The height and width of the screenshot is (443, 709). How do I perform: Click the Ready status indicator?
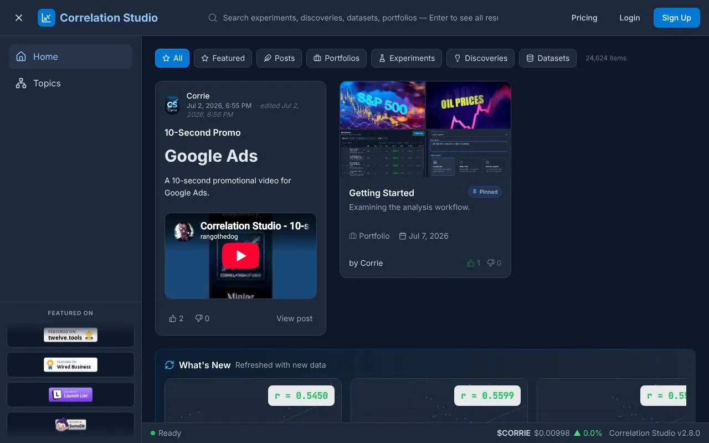[x=166, y=433]
